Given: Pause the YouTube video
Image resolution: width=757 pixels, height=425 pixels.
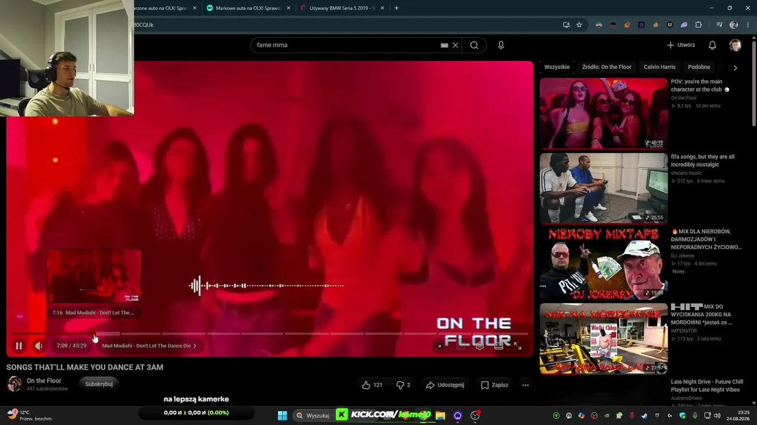Looking at the screenshot, I should pyautogui.click(x=19, y=346).
